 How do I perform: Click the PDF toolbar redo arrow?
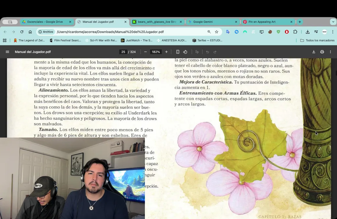pos(215,52)
